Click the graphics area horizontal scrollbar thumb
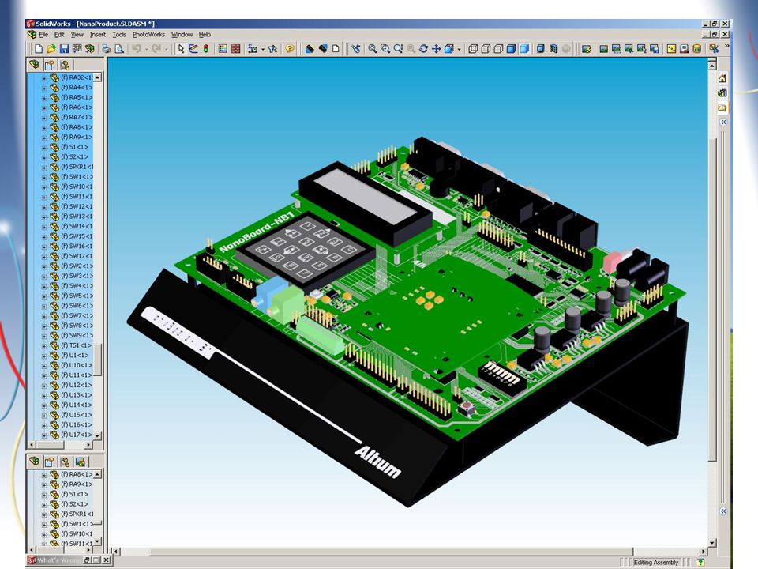 coord(391,552)
